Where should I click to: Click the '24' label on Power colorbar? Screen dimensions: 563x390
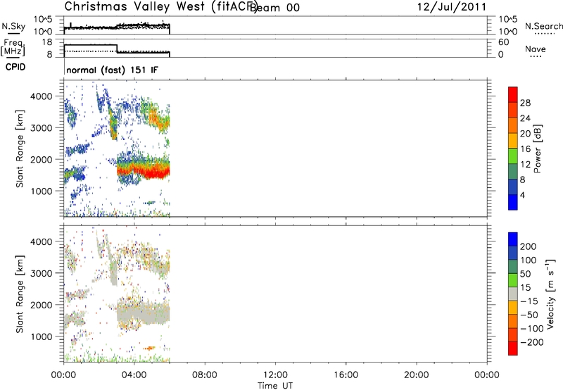[525, 118]
